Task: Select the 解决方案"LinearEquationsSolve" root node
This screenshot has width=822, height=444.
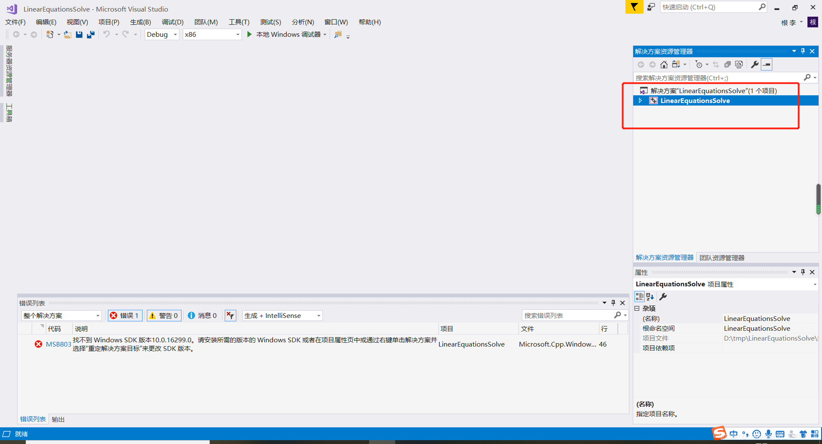Action: coord(713,91)
